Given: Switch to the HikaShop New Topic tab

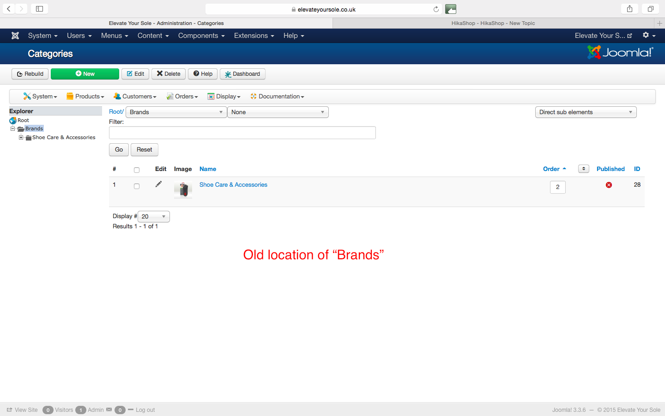Looking at the screenshot, I should pos(493,23).
